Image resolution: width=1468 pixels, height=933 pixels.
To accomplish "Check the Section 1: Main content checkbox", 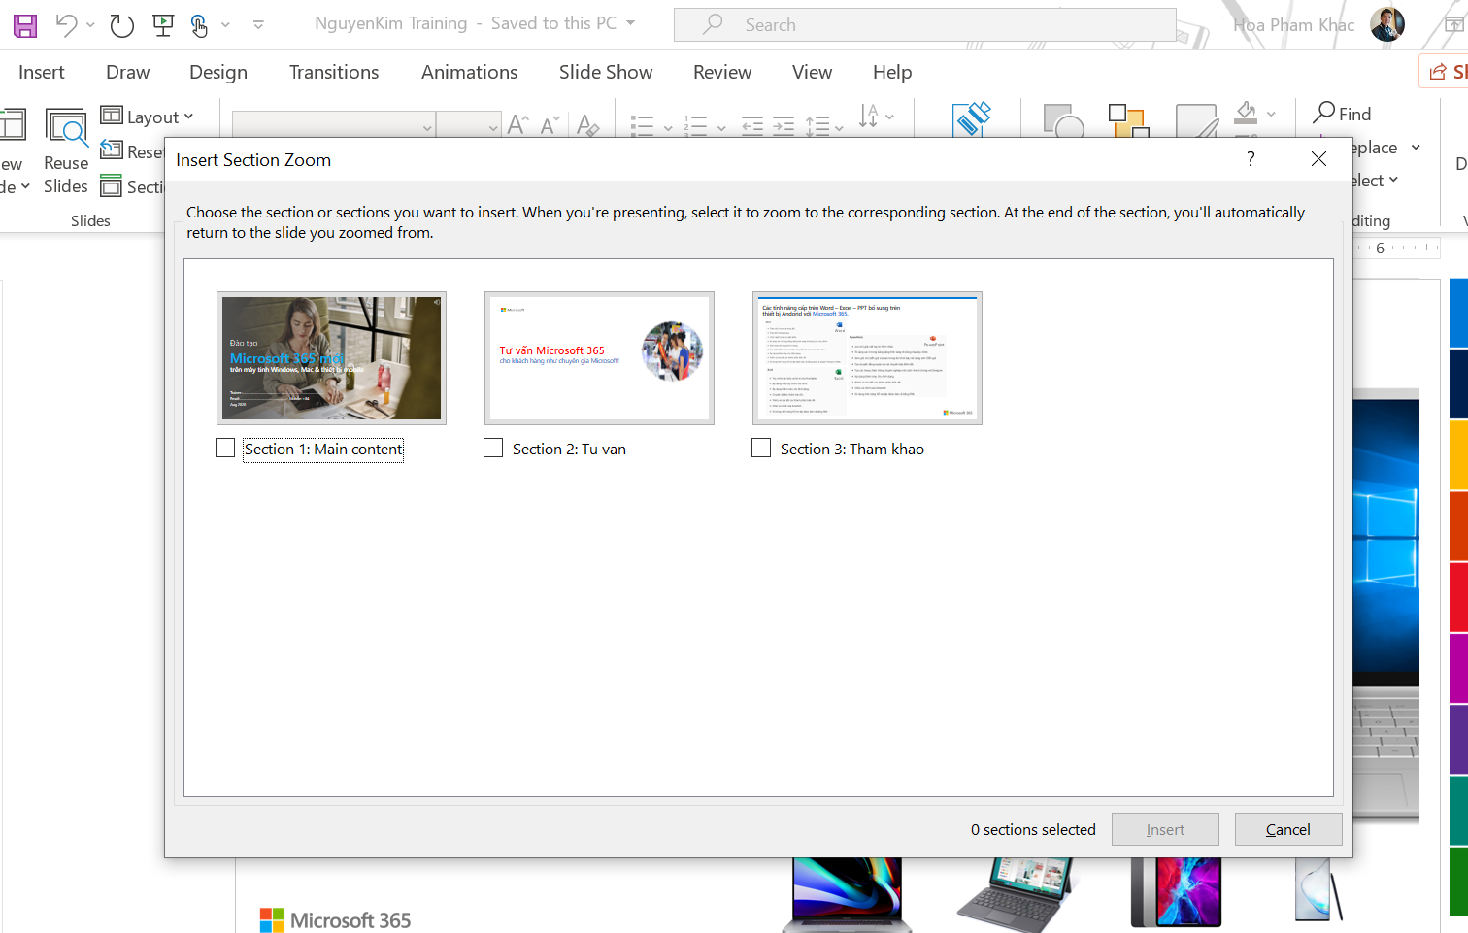I will (224, 448).
